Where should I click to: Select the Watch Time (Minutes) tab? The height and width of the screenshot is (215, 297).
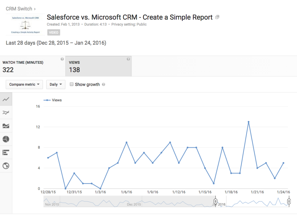[x=32, y=66]
